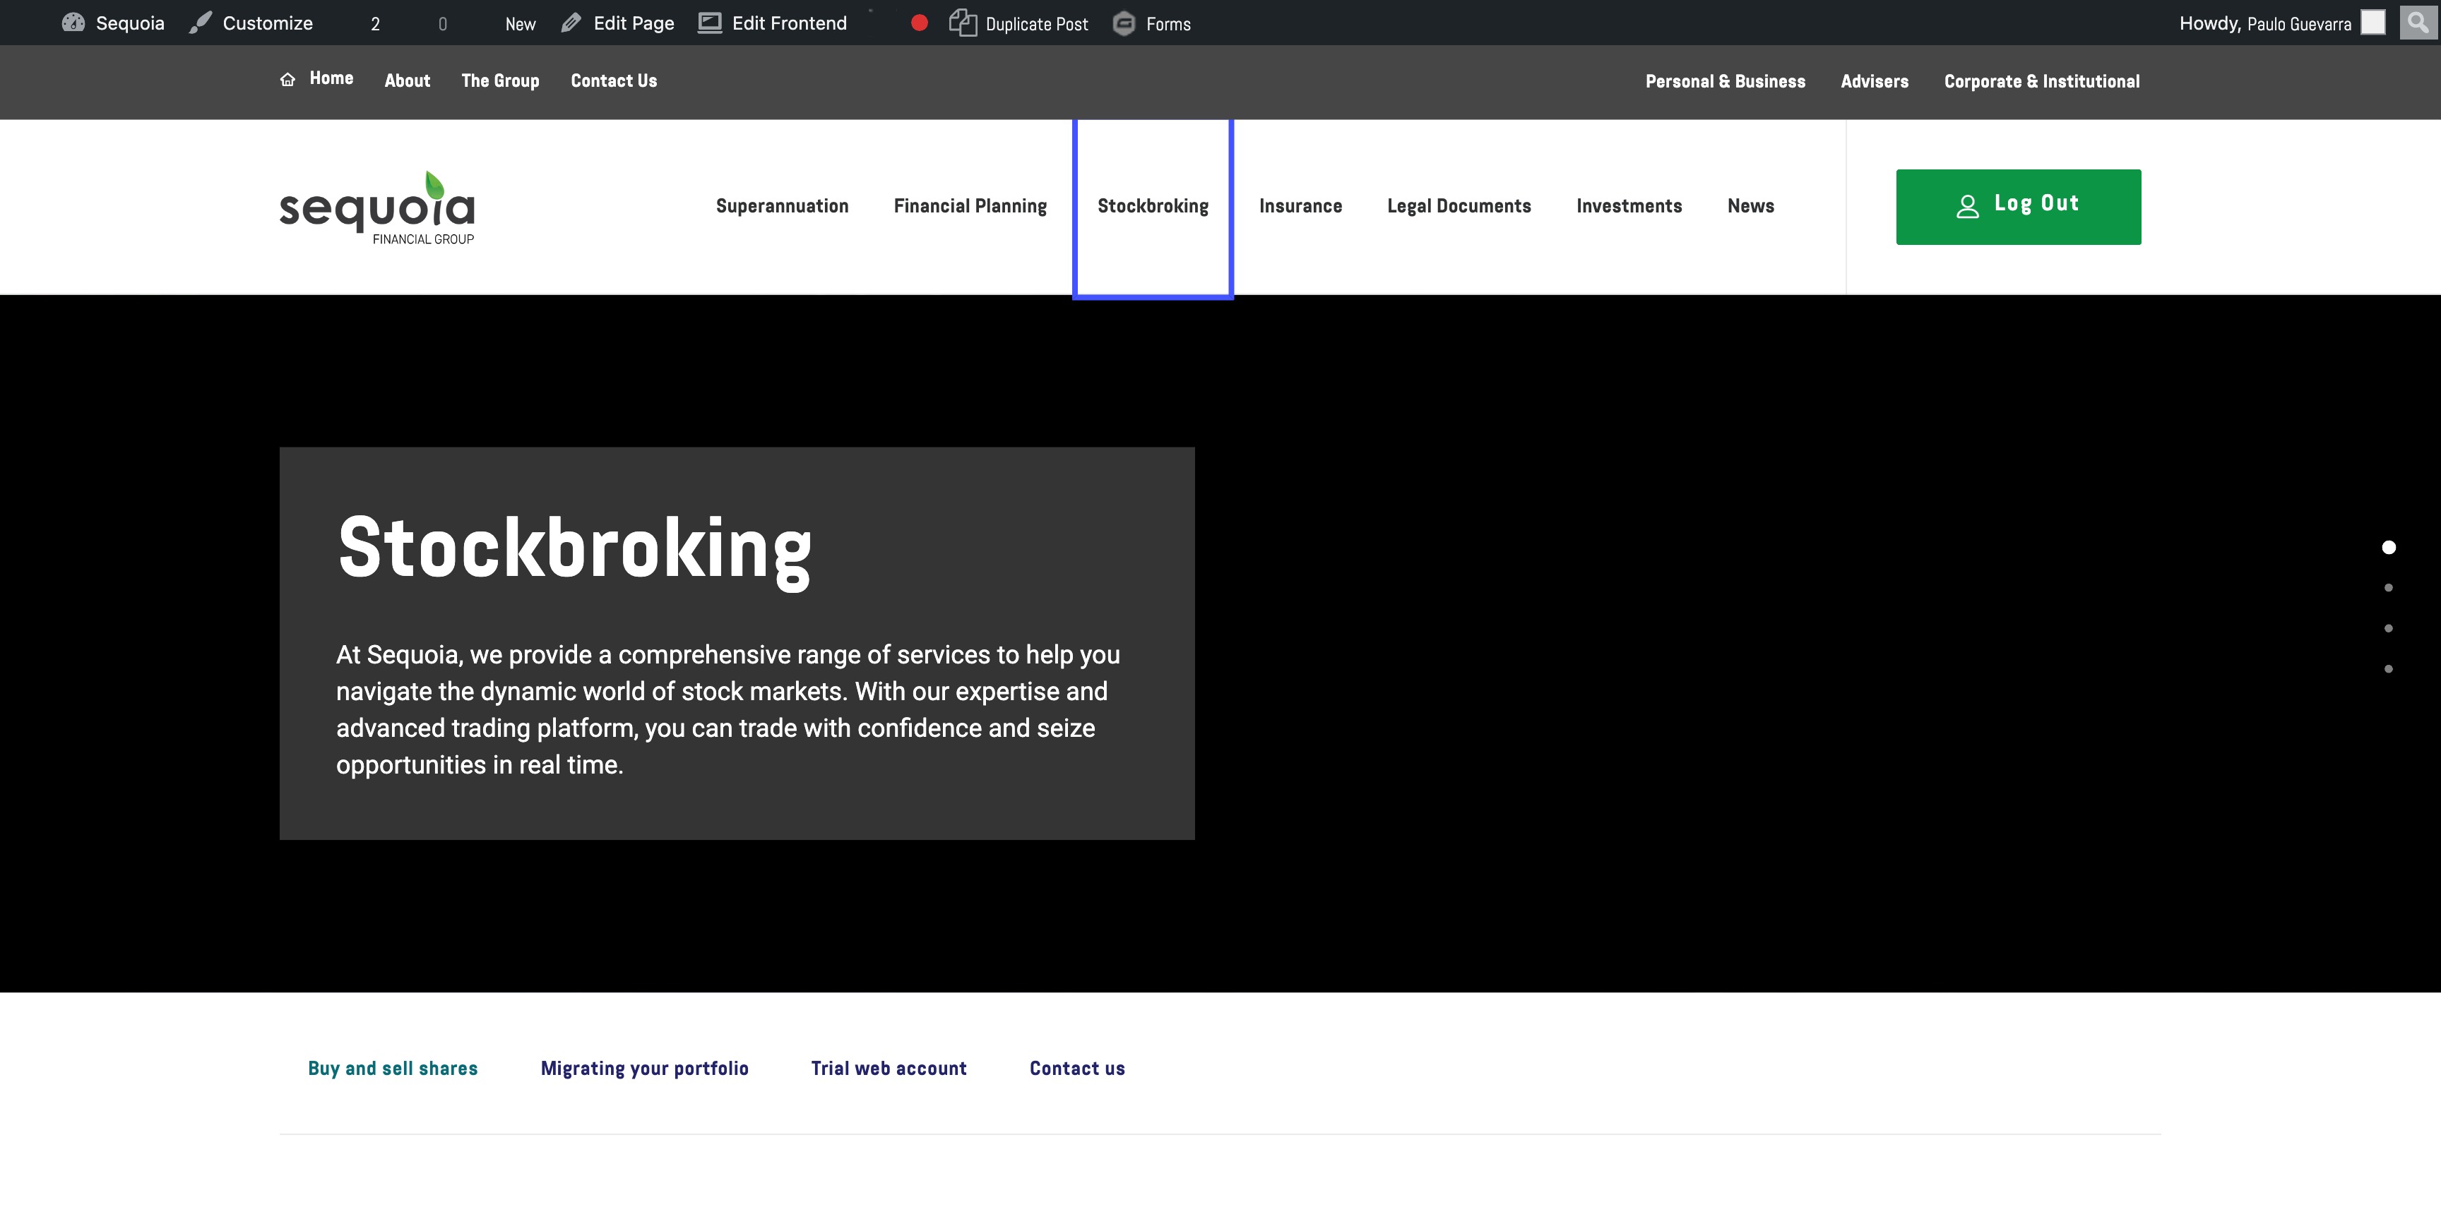Viewport: 2441px width, 1214px height.
Task: Click the green Log Out button
Action: [x=2019, y=206]
